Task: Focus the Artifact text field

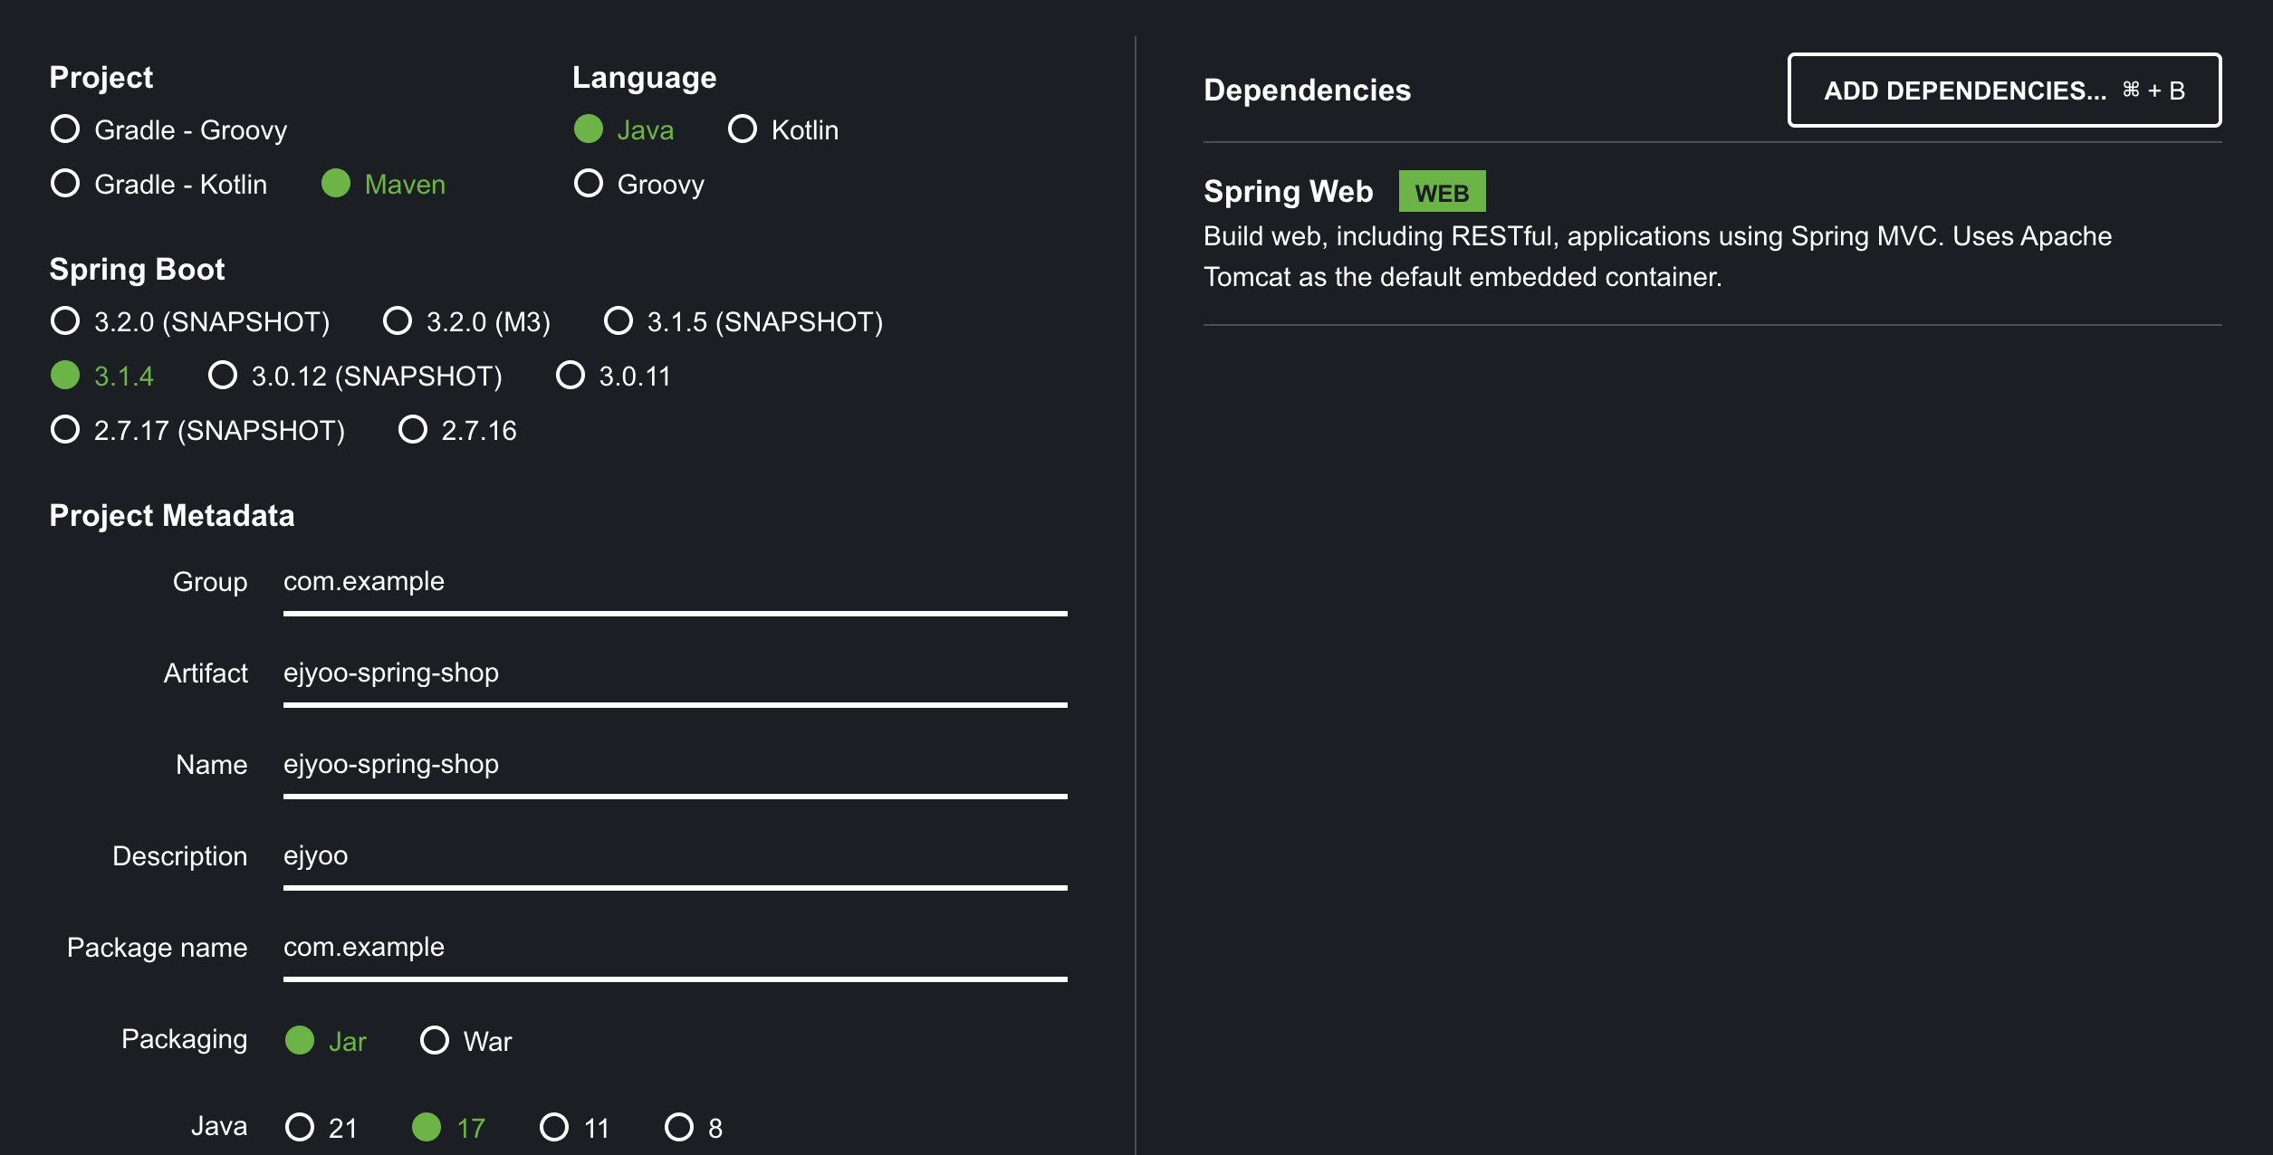Action: (675, 673)
